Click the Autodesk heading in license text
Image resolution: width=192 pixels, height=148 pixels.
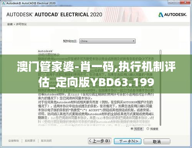pos(45,51)
